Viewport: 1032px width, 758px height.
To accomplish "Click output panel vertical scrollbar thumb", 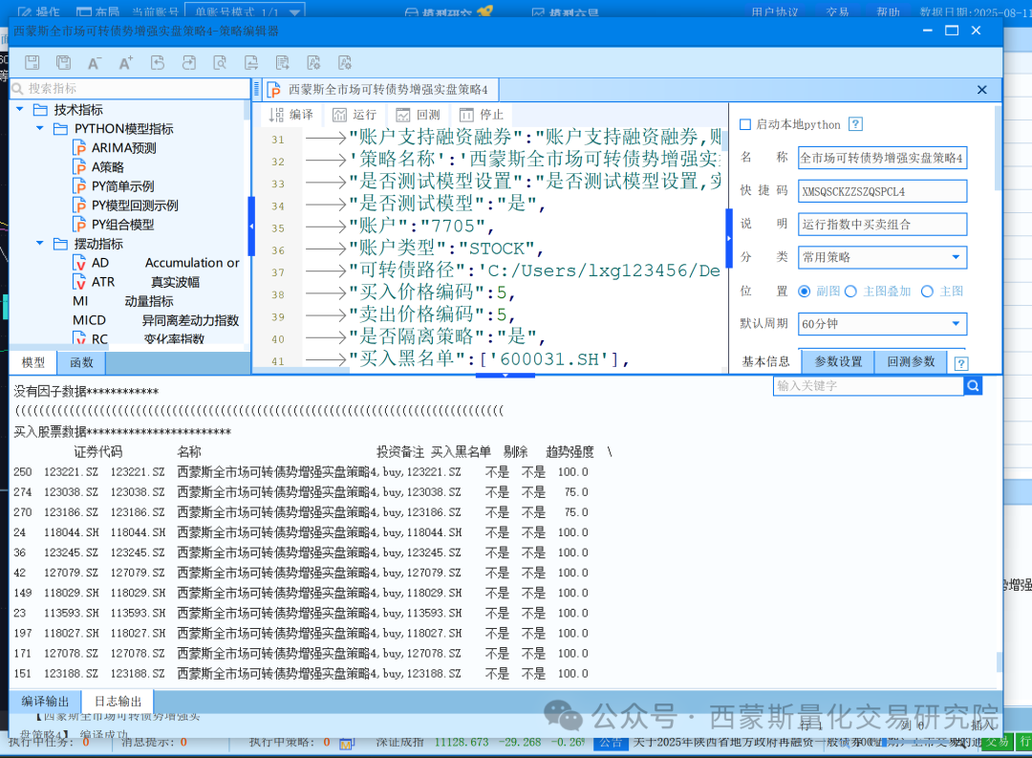I will pyautogui.click(x=1000, y=661).
